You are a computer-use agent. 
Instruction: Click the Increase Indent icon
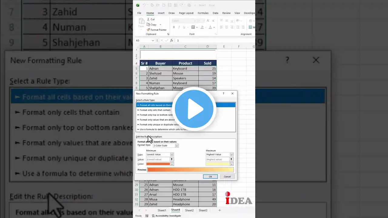pos(243,27)
